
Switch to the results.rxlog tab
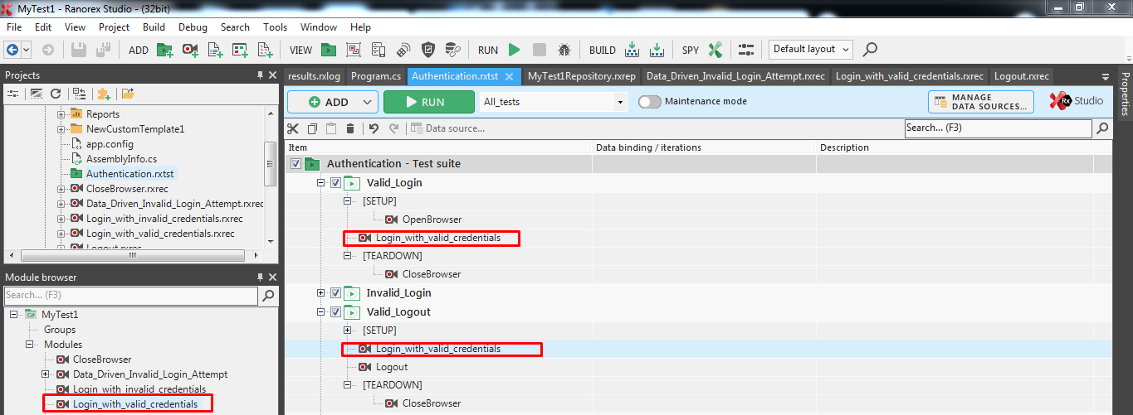pyautogui.click(x=315, y=76)
